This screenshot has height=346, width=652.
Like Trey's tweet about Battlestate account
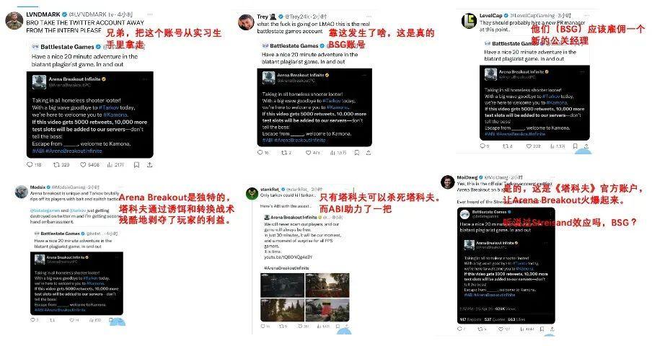coord(309,153)
